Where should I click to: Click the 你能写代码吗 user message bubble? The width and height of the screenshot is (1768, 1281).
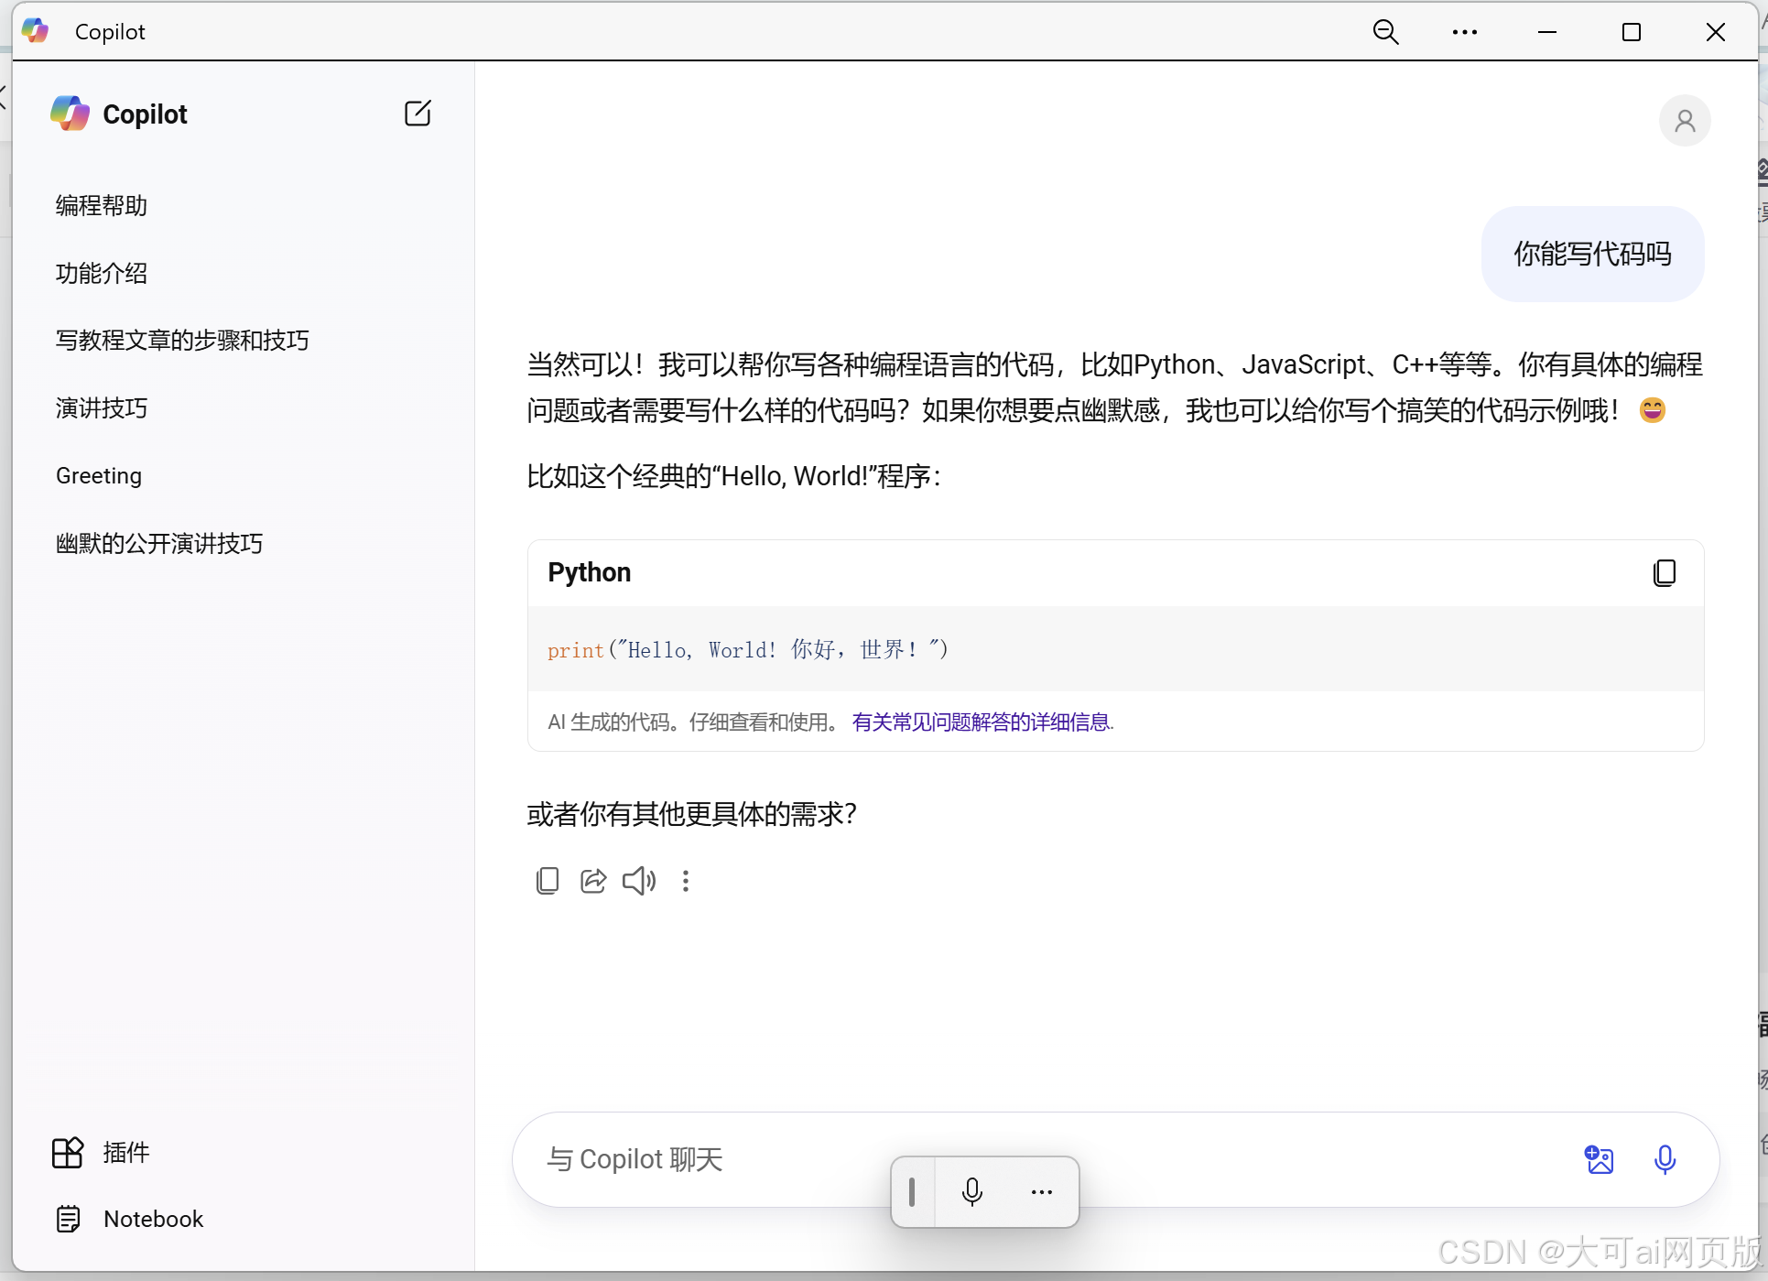(x=1592, y=254)
